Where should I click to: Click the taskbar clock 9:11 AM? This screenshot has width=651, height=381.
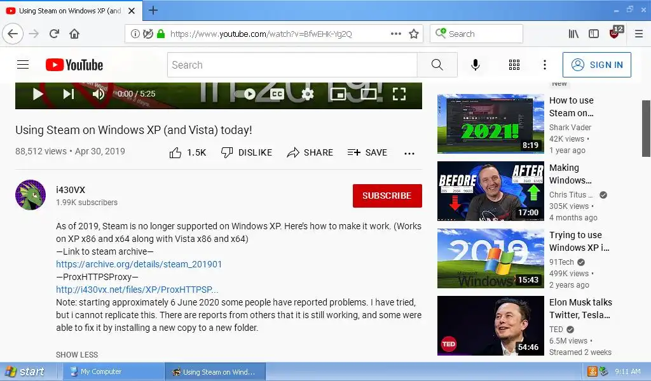click(x=627, y=371)
